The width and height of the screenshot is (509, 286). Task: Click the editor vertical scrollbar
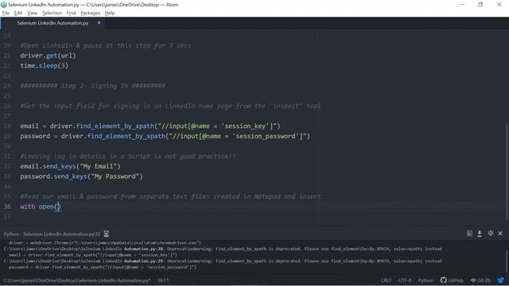[x=507, y=171]
